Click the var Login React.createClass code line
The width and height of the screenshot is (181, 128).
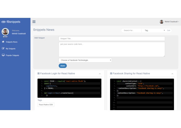[x=59, y=93]
